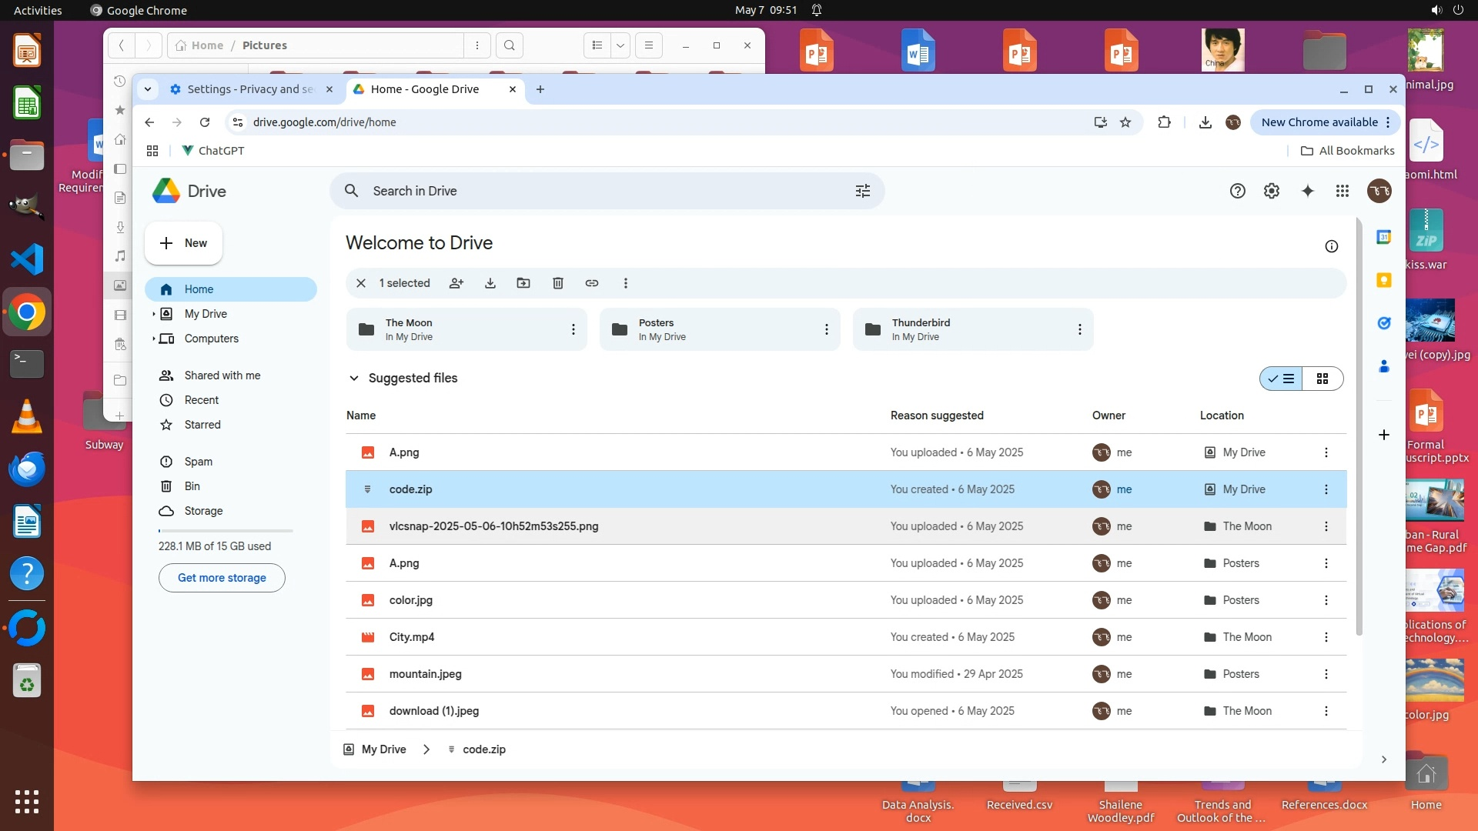
Task: Download the selected file via toolbar icon
Action: 490,283
